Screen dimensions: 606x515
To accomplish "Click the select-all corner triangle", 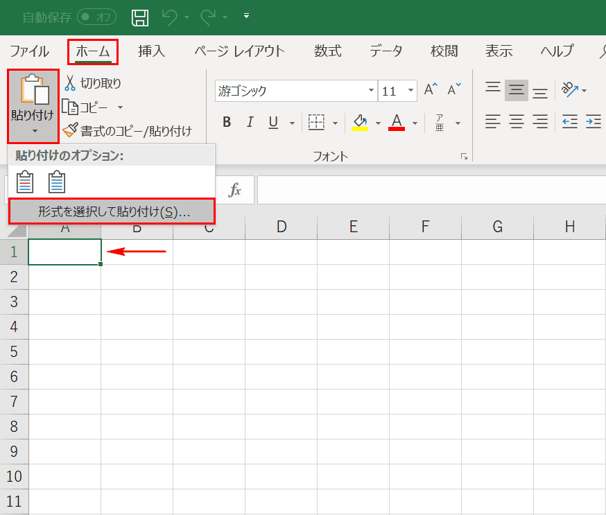I will [x=16, y=231].
